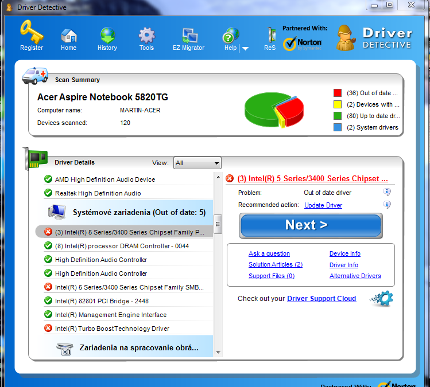This screenshot has height=387, width=430.
Task: Select the second High Definition Audio Controller row
Action: click(x=128, y=273)
